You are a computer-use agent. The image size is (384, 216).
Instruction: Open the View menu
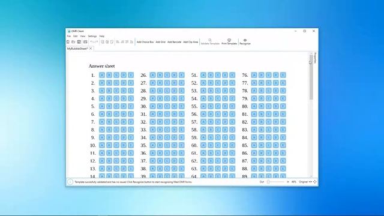83,36
